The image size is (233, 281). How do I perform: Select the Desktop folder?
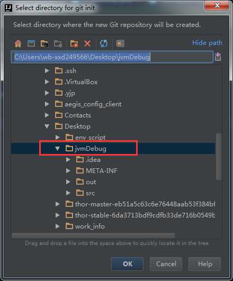point(73,126)
